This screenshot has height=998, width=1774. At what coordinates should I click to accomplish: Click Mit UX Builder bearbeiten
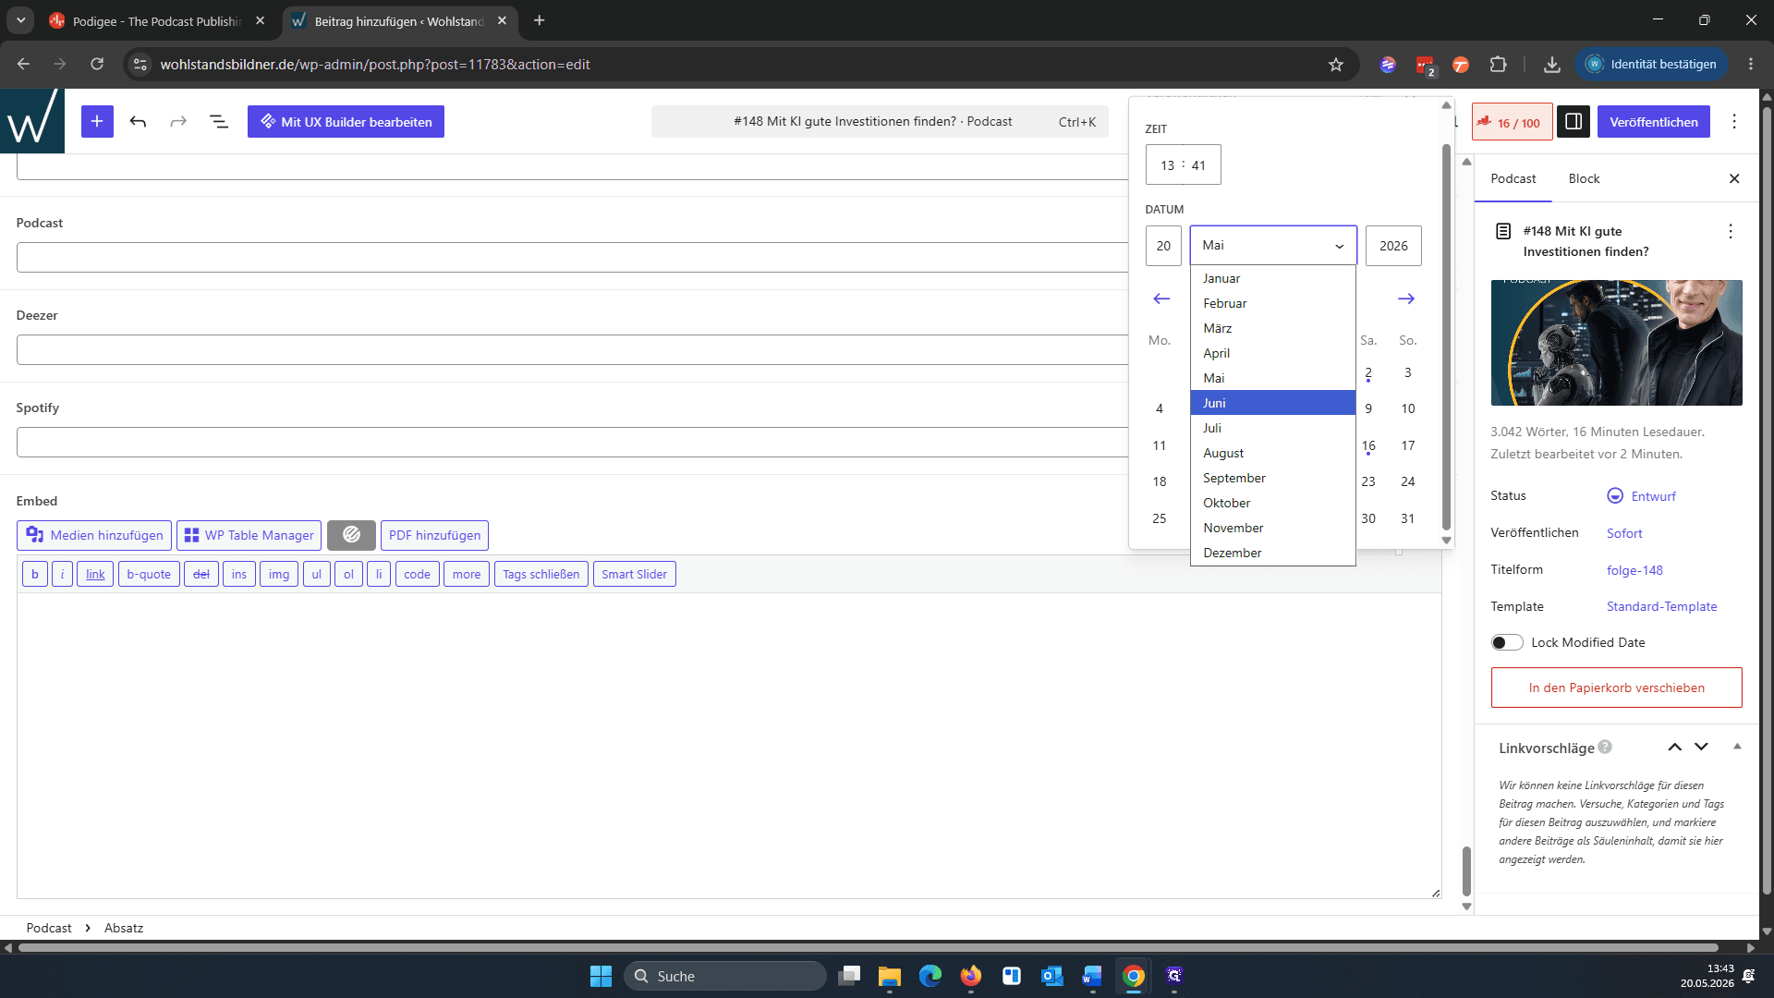coord(346,121)
